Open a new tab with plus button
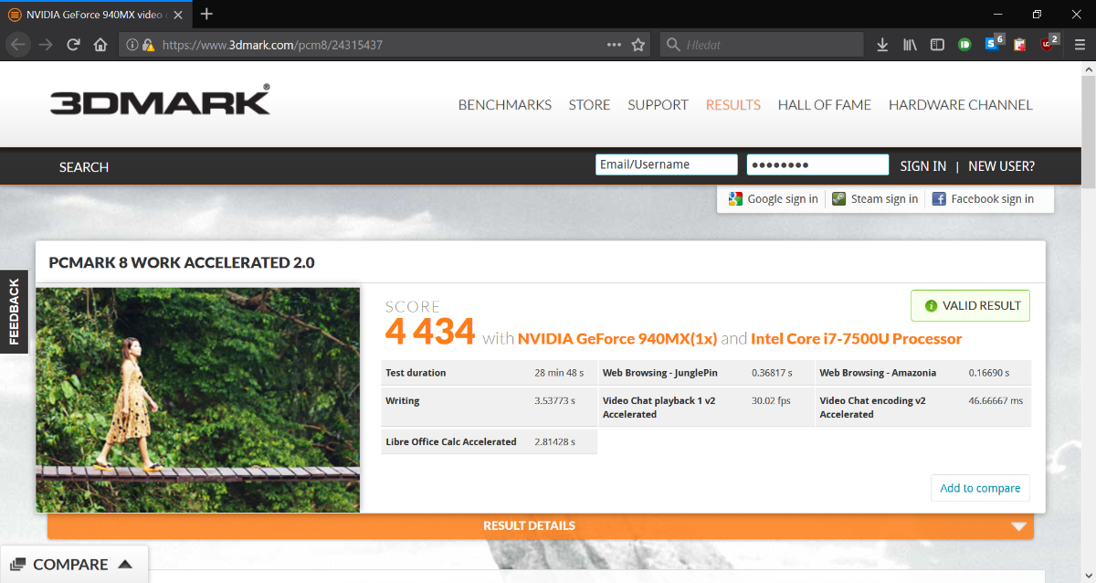 [206, 14]
